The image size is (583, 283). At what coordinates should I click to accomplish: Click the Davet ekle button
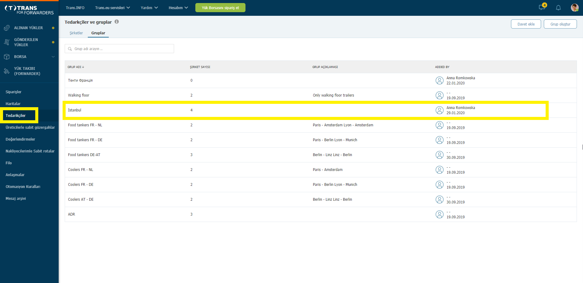pyautogui.click(x=526, y=24)
